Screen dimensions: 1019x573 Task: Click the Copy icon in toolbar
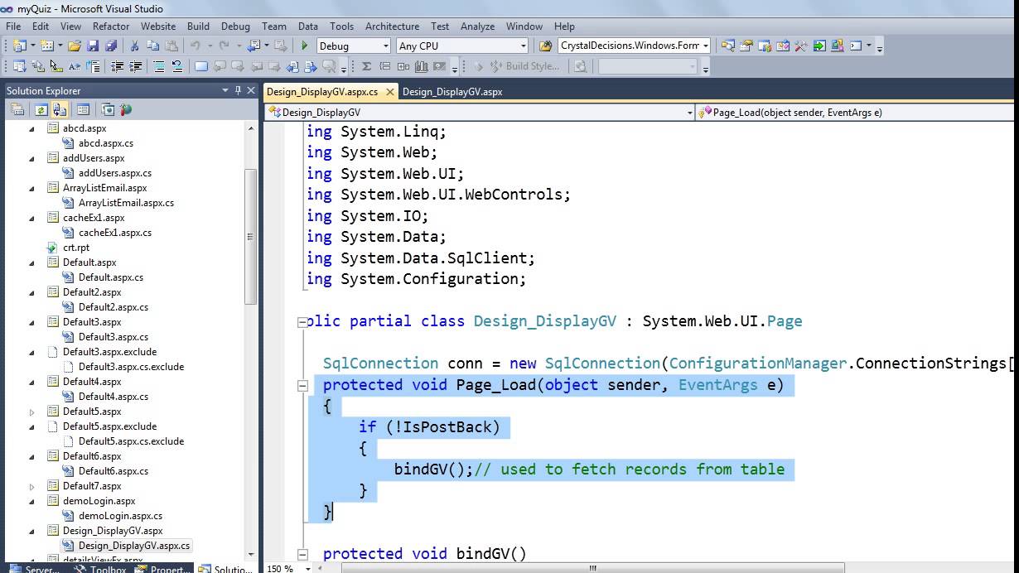153,46
